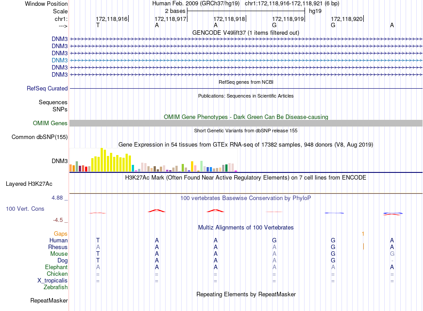This screenshot has height=311, width=423.
Task: Click the -4.5 lower conservation scale value
Action: tap(58, 220)
